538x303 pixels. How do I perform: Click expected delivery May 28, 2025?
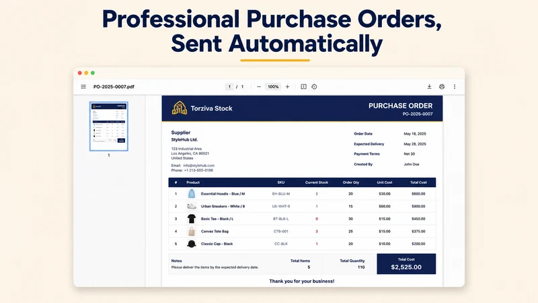click(415, 144)
